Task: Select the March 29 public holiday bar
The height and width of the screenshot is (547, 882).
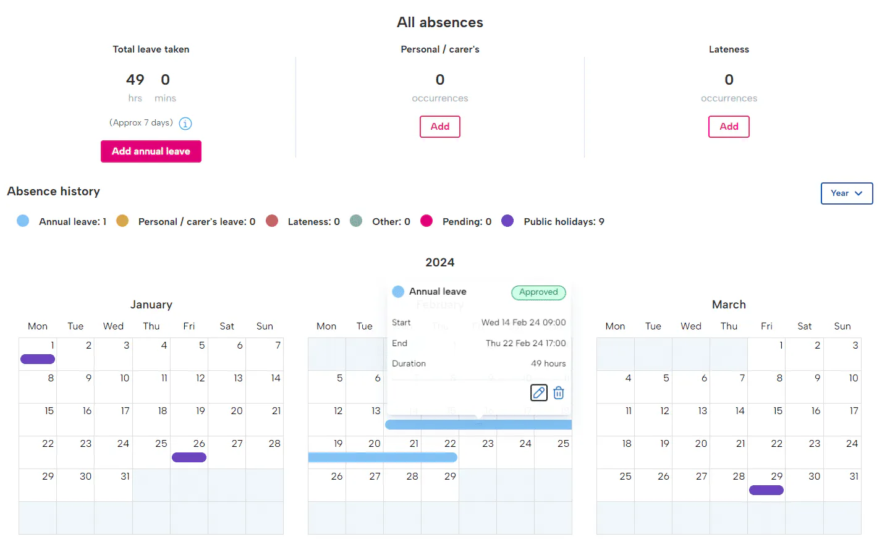Action: point(766,490)
